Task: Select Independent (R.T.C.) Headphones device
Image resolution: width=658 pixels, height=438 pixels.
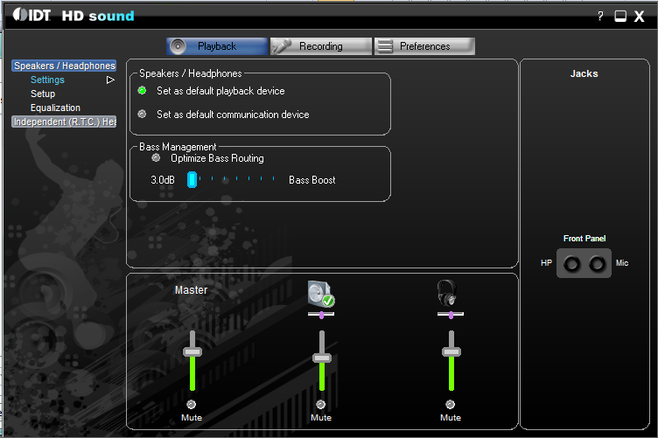Action: click(64, 122)
